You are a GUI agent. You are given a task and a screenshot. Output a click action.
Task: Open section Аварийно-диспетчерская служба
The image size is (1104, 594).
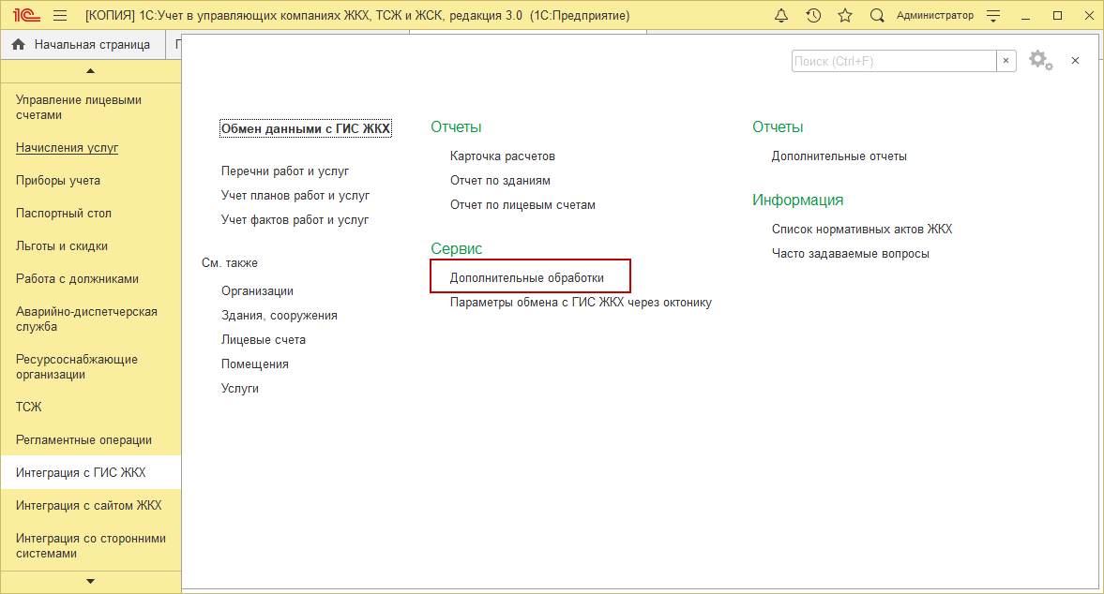(x=86, y=319)
